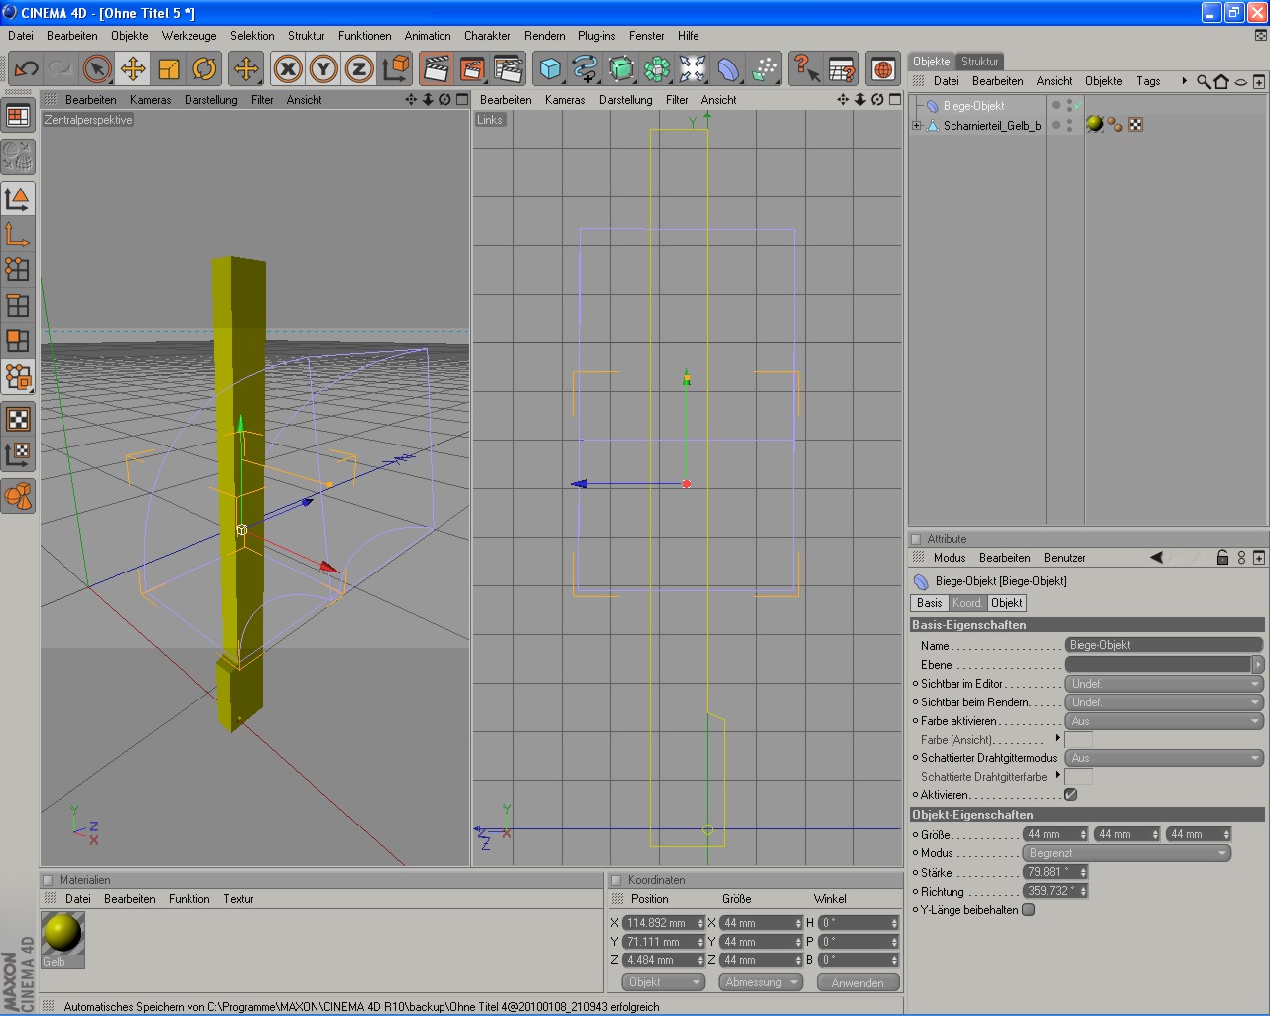This screenshot has height=1016, width=1270.
Task: Click the Stärke value field
Action: click(x=1050, y=872)
